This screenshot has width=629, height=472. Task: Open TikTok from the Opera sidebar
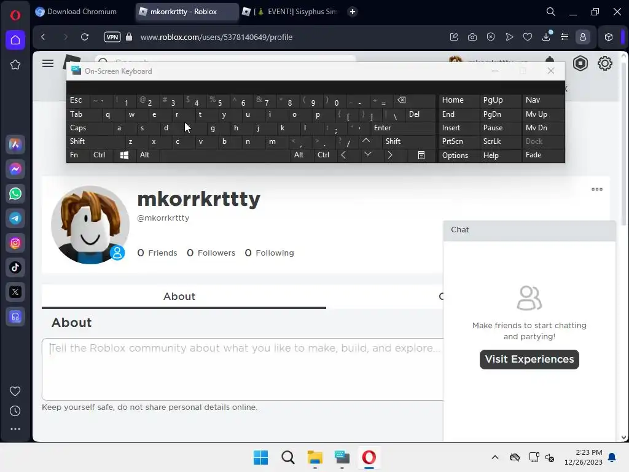(x=15, y=267)
